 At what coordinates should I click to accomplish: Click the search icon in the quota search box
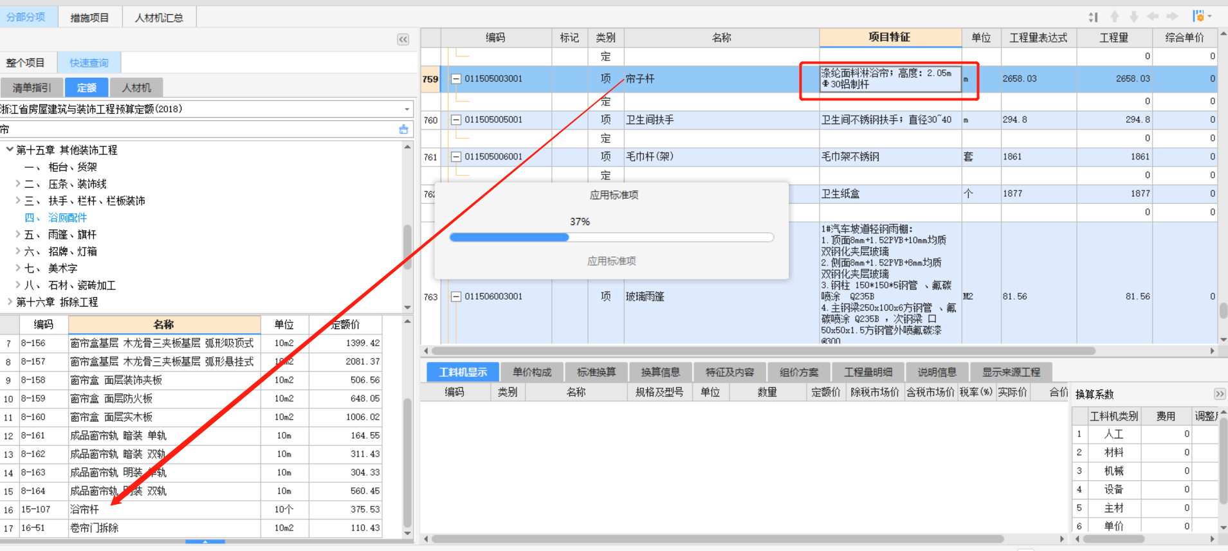[403, 129]
